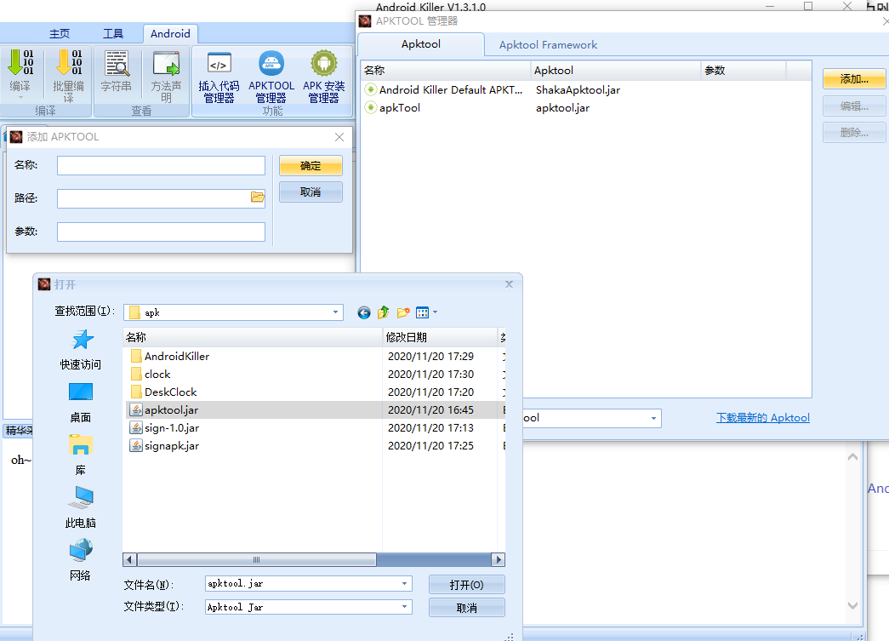The height and width of the screenshot is (641, 889).
Task: Go back to last visited folder
Action: 364,312
